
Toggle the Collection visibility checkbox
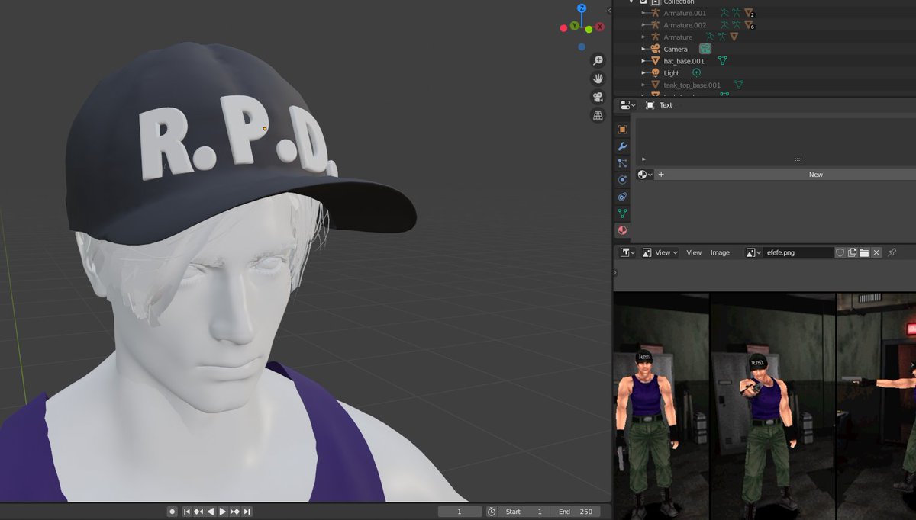643,2
